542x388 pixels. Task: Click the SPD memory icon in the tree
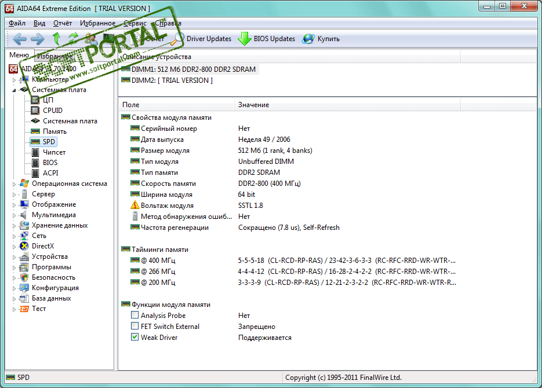pyautogui.click(x=35, y=141)
